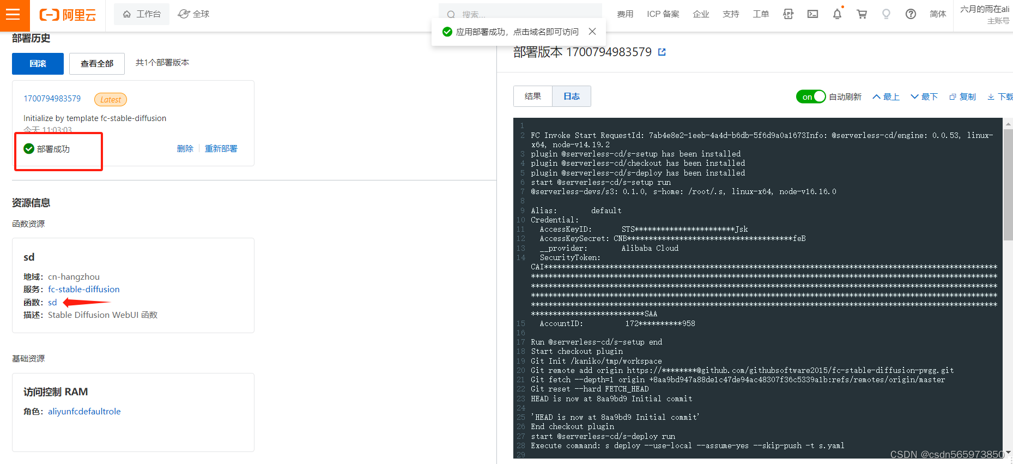Open the help question mark icon
The width and height of the screenshot is (1013, 464).
911,14
